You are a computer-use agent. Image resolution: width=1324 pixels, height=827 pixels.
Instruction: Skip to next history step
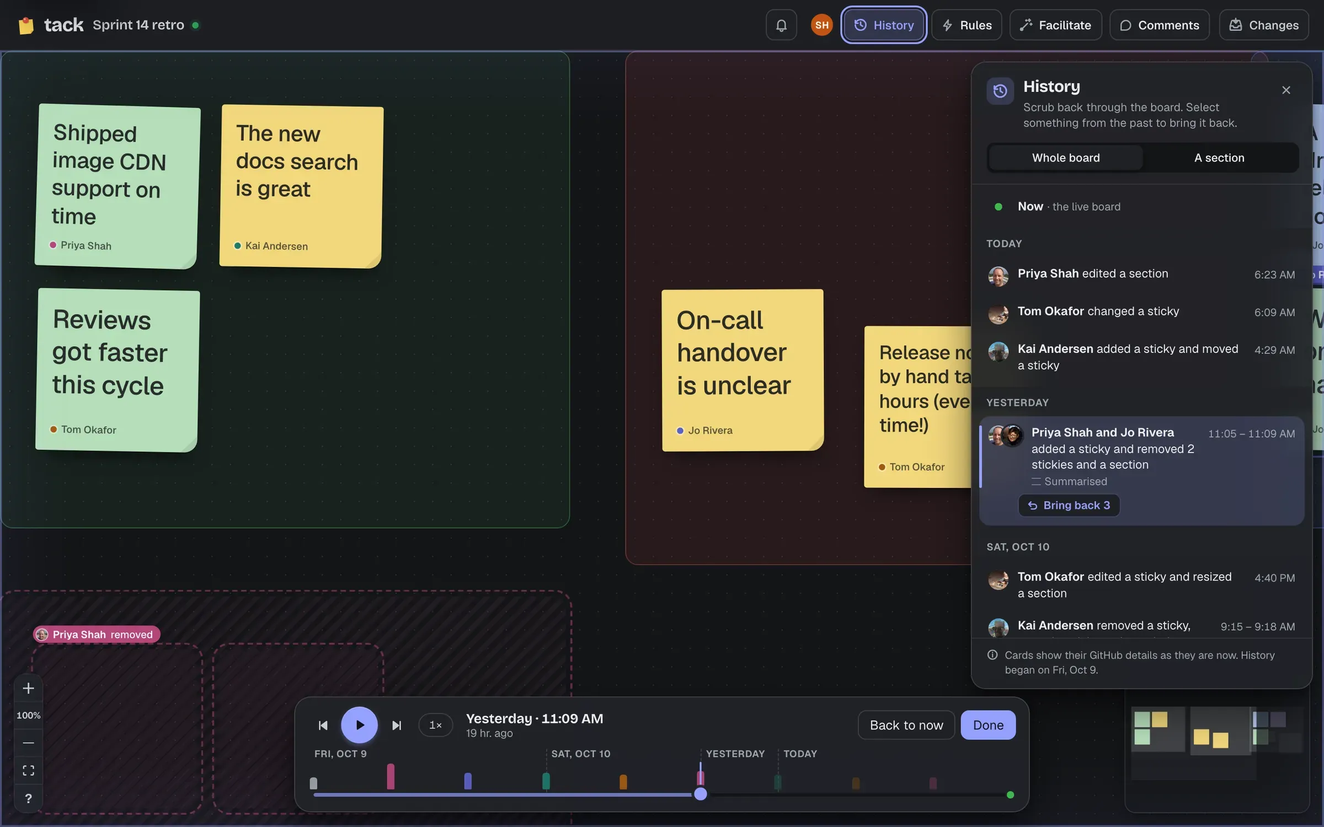tap(396, 725)
